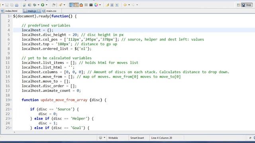This screenshot has width=255, height=143.
Task: Click 'localhost.disc_height' on line 5
Action: [x=44, y=35]
